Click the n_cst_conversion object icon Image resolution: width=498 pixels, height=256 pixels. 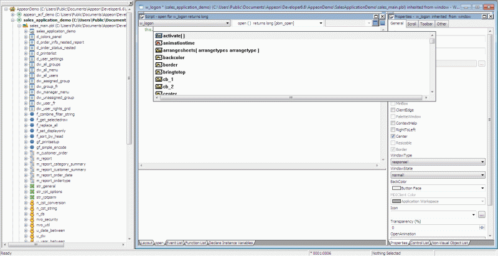click(x=32, y=202)
